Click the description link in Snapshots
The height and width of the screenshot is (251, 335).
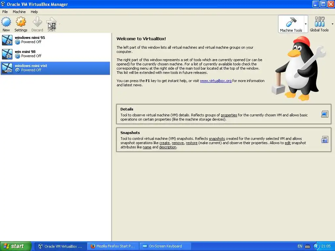[168, 147]
